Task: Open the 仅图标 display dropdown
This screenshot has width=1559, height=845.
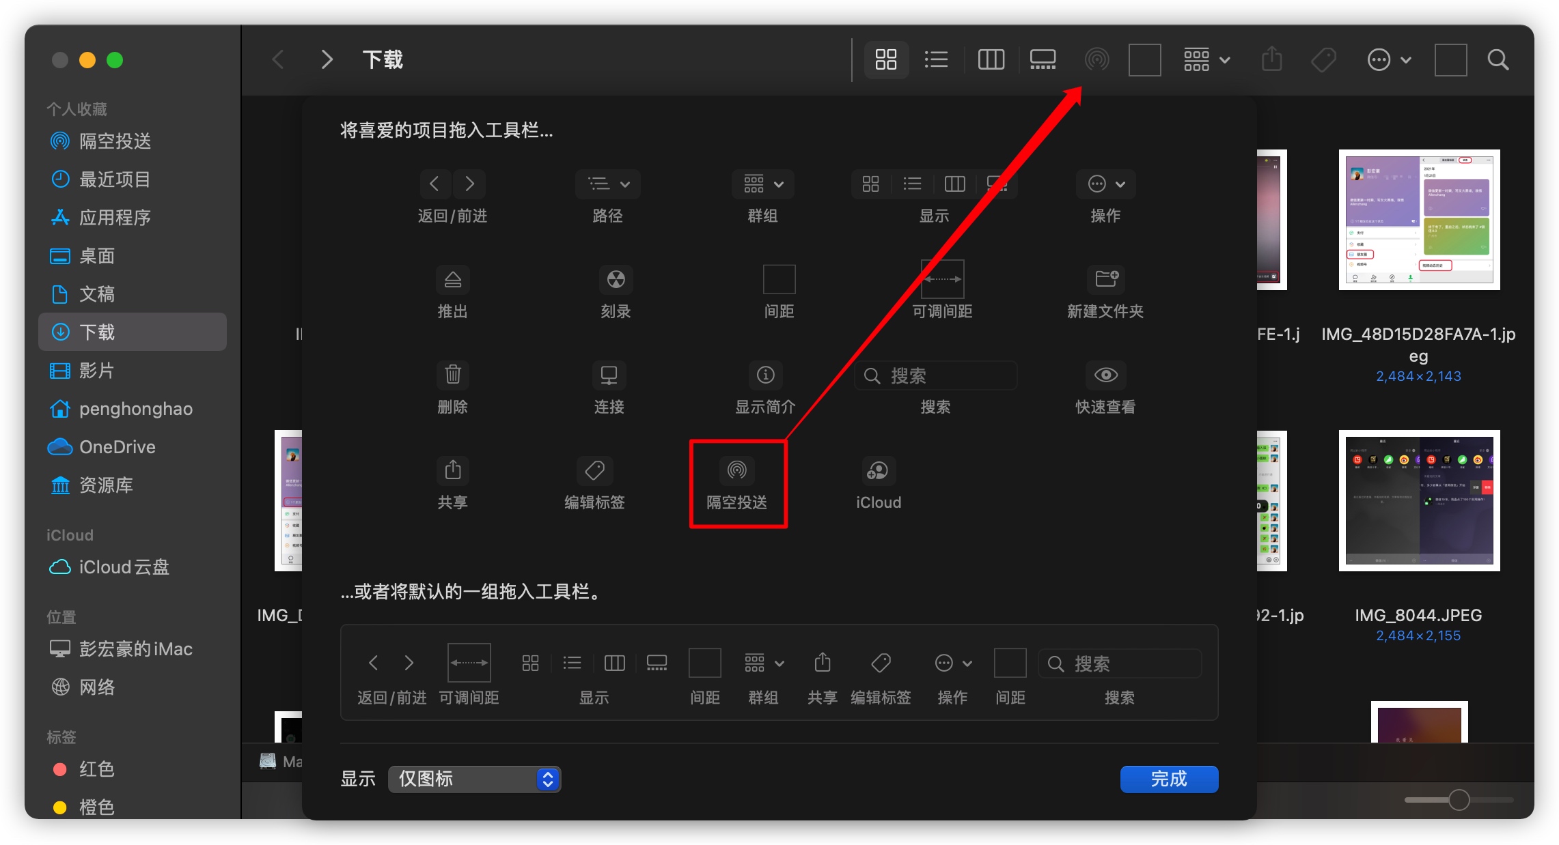Action: [x=474, y=779]
